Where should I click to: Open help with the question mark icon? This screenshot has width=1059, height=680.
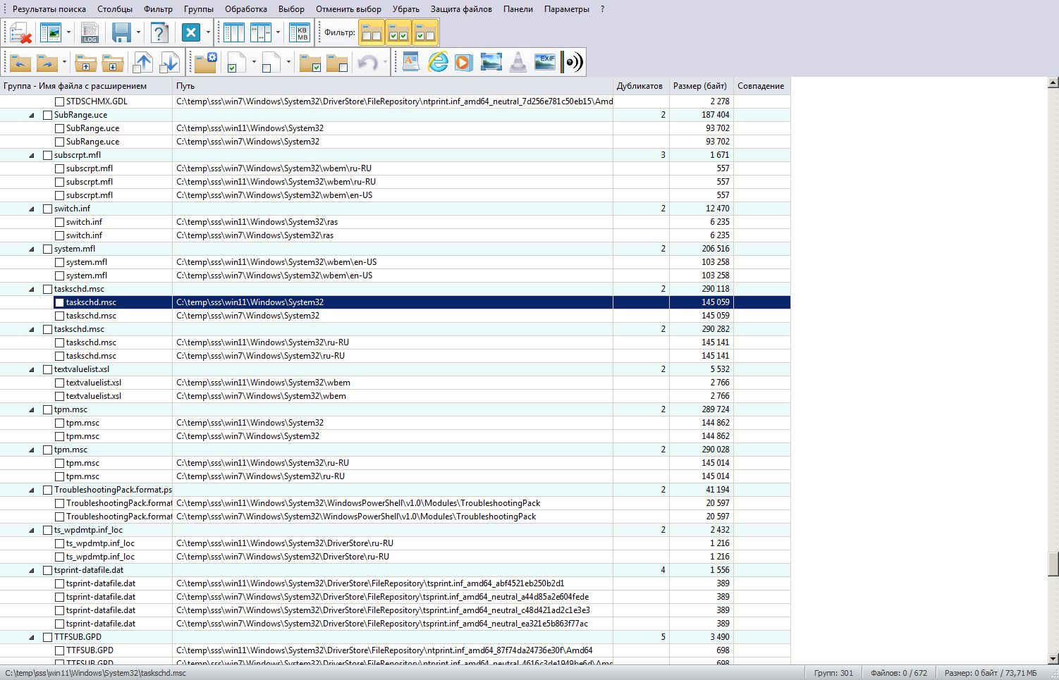(160, 32)
